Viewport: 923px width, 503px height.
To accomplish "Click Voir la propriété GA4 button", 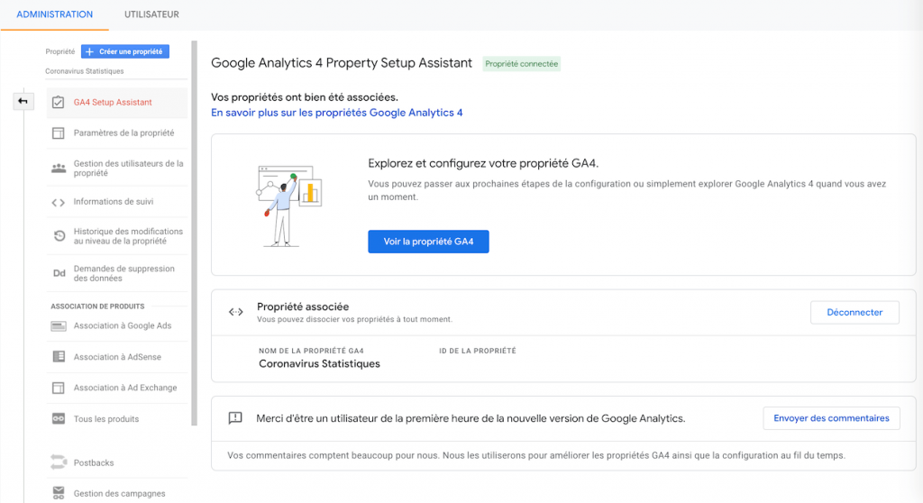I will (428, 242).
